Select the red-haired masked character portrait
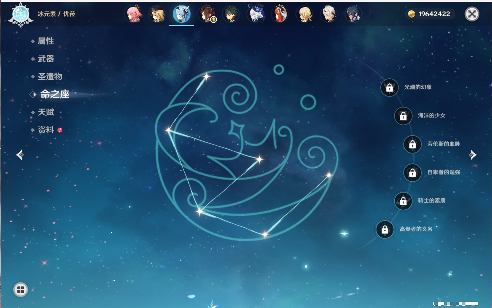The image size is (492, 308). pyautogui.click(x=280, y=14)
